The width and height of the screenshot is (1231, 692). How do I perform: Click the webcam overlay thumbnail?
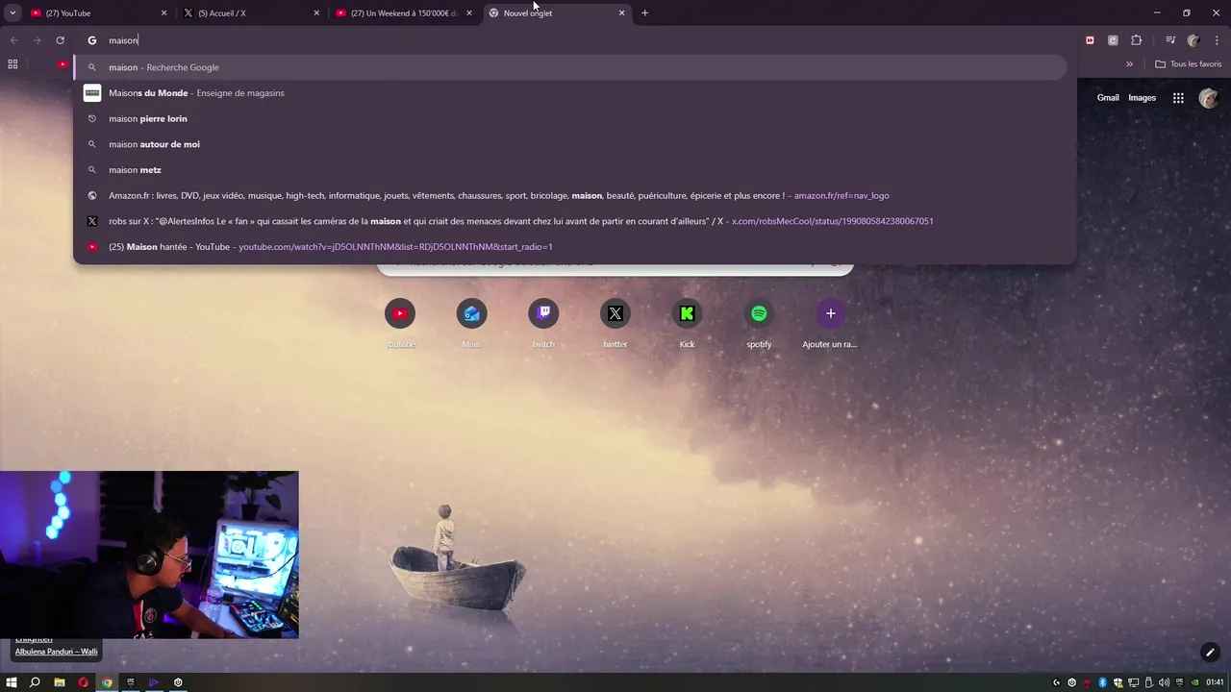[149, 555]
